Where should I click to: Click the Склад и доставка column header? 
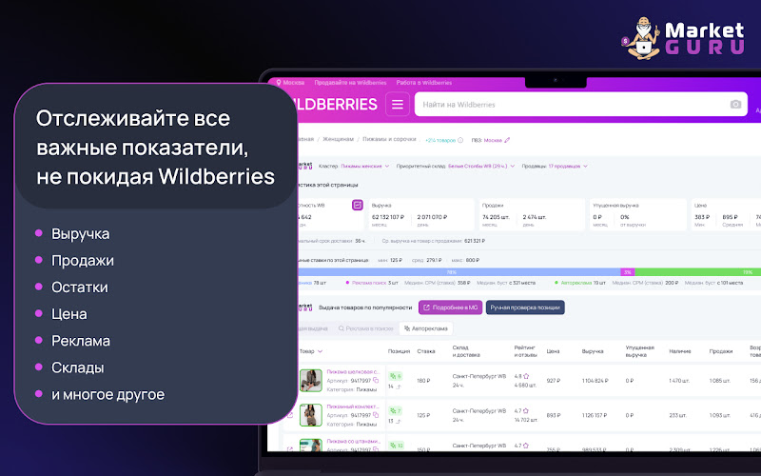pos(466,351)
